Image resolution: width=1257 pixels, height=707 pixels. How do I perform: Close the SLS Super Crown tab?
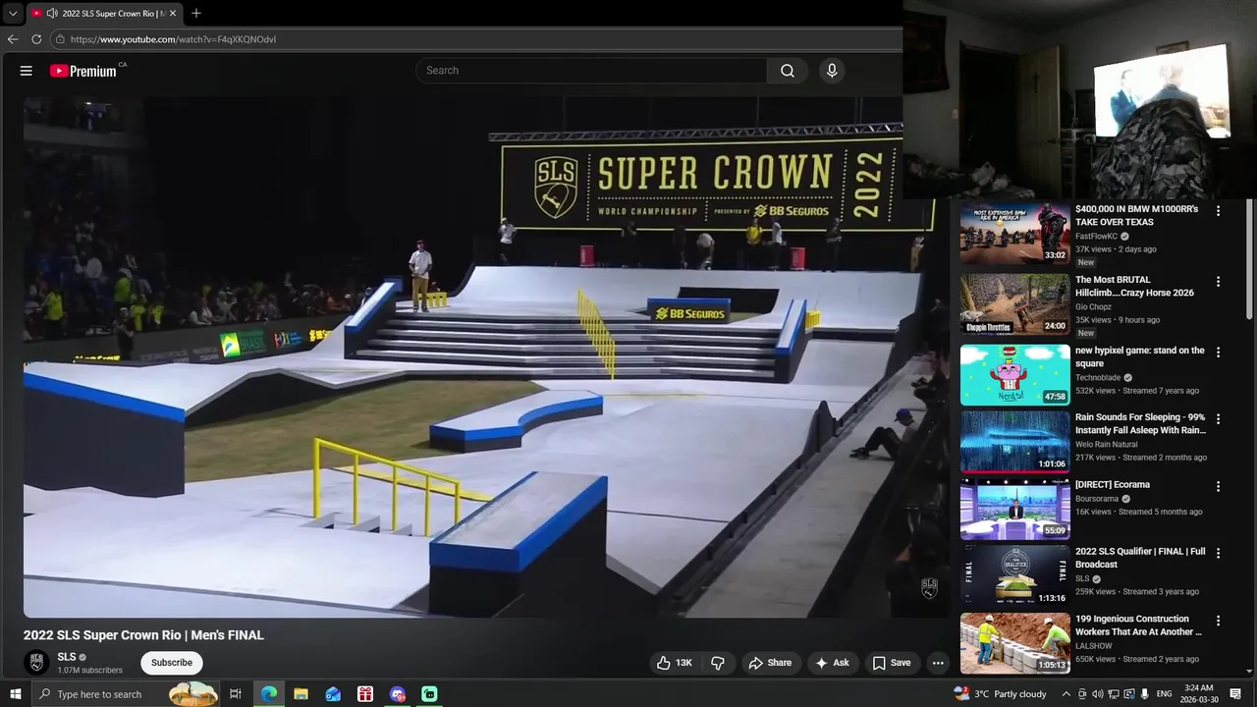[x=173, y=14]
